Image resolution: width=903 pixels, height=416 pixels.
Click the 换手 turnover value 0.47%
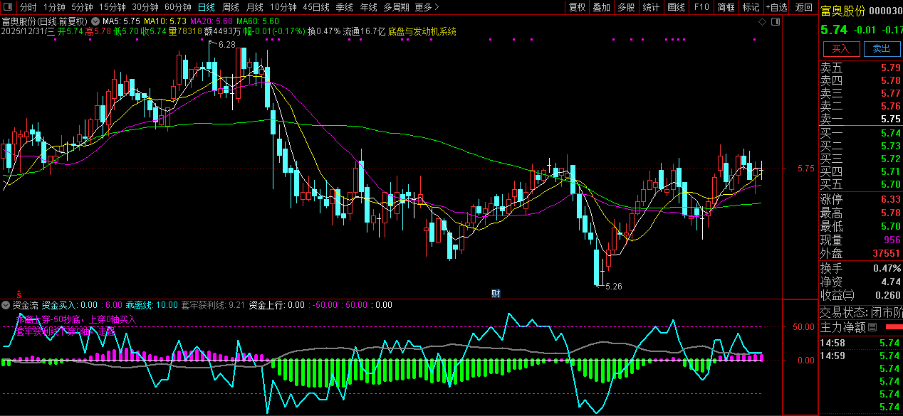[887, 268]
